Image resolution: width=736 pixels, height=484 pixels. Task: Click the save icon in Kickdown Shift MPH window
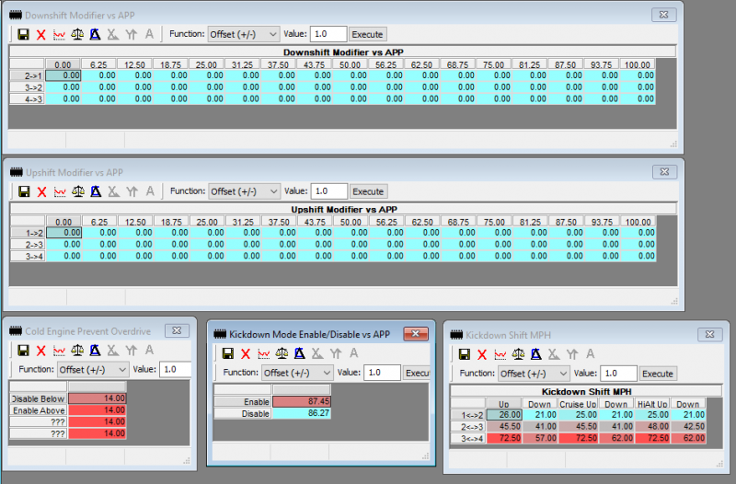pyautogui.click(x=463, y=353)
